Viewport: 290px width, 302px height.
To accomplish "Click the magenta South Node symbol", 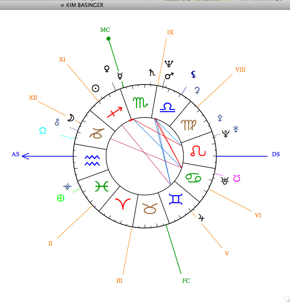I will coord(237,178).
